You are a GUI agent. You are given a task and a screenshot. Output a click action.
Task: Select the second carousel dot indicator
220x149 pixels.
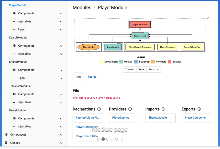click(x=103, y=139)
